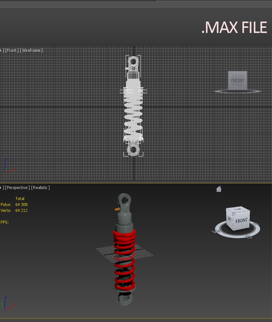The height and width of the screenshot is (322, 272).
Task: Select the red spring coil in Perspective view
Action: coord(125,265)
